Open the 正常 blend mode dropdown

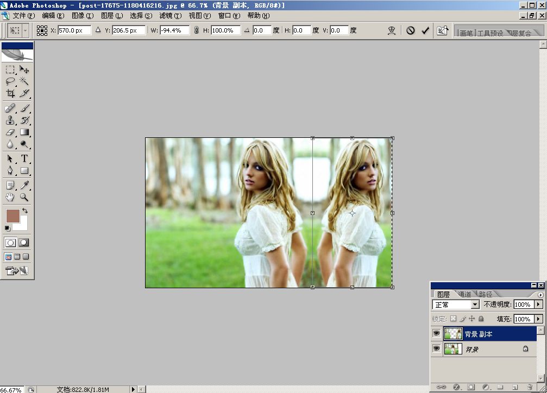475,305
